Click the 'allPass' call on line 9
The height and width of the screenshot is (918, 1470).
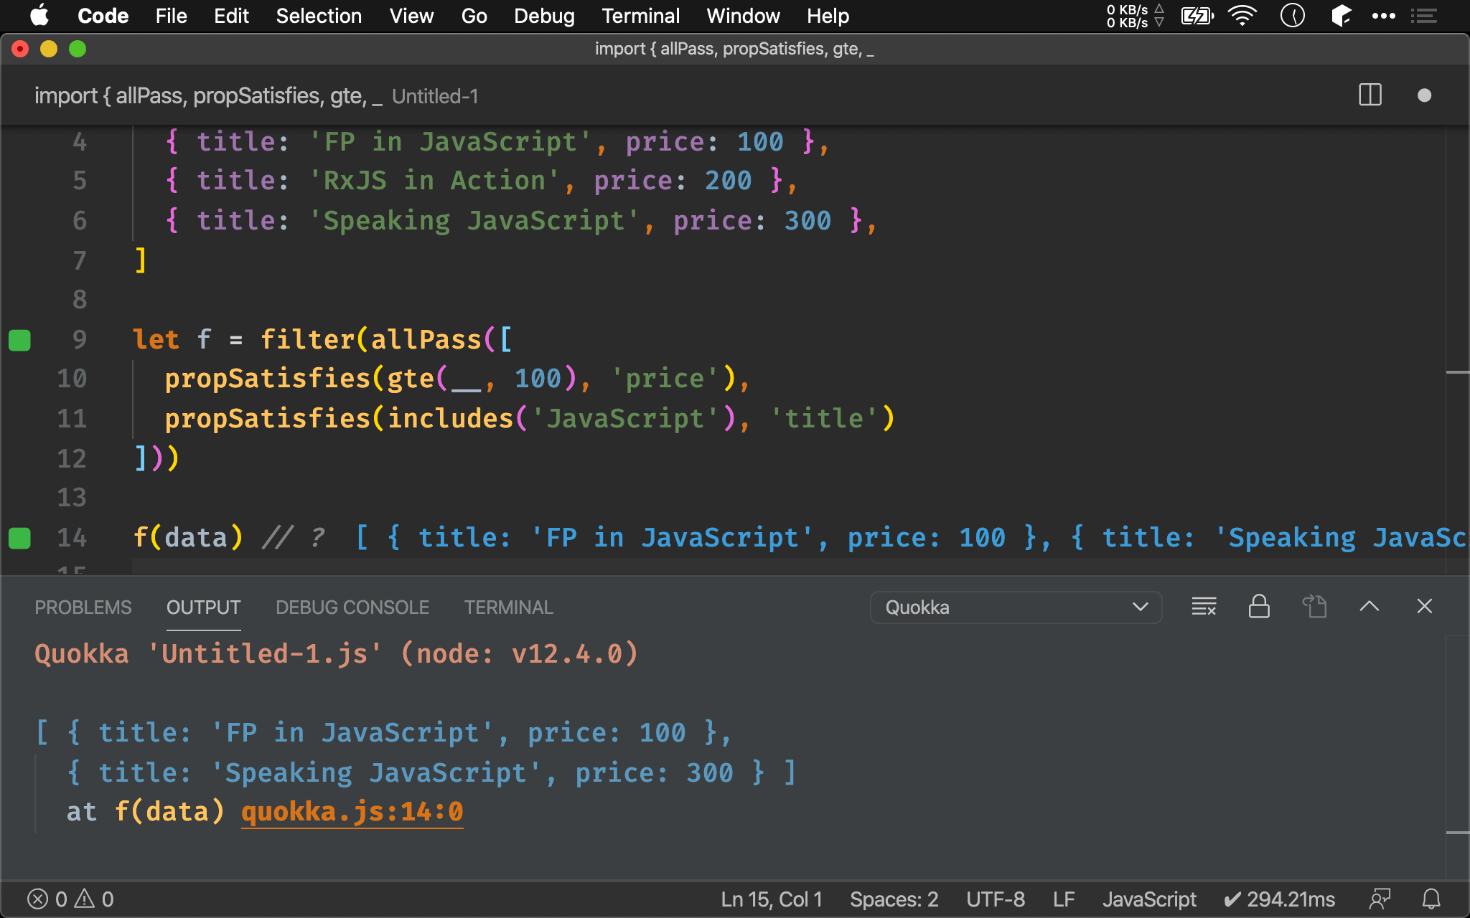(x=426, y=340)
